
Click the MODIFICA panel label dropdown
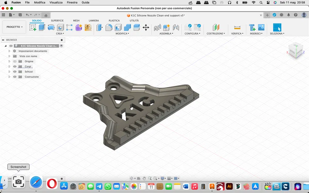[x=122, y=33]
